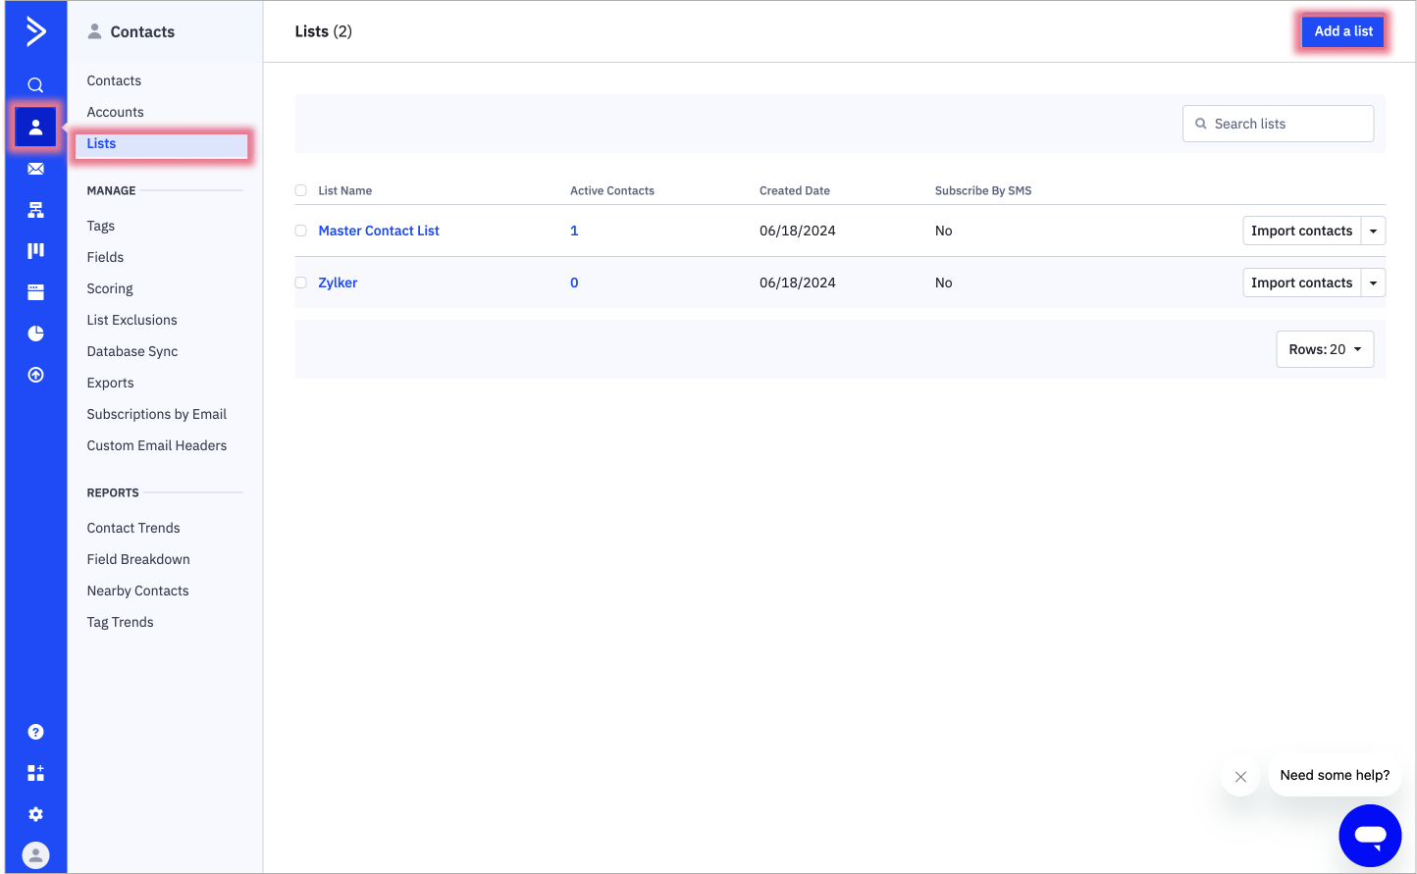The image size is (1417, 874).
Task: Select the Contacts person icon in rail
Action: (35, 127)
